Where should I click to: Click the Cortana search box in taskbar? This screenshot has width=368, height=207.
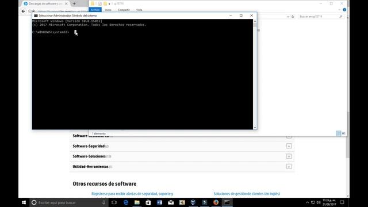[x=68, y=202]
